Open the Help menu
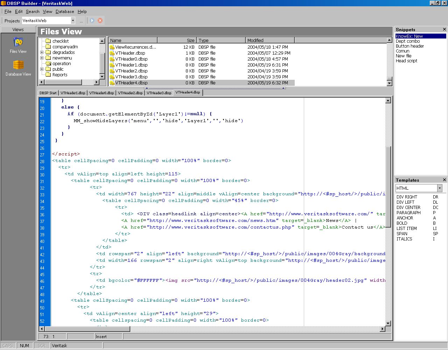Screen dimensions: 448x350 click(x=82, y=12)
